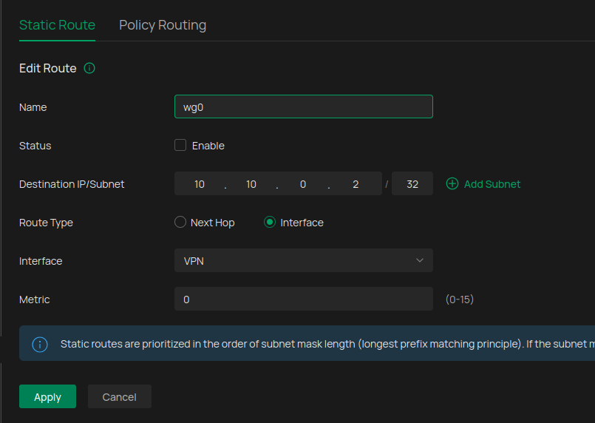This screenshot has width=595, height=423.
Task: Click the second octet of destination IP
Action: [251, 184]
